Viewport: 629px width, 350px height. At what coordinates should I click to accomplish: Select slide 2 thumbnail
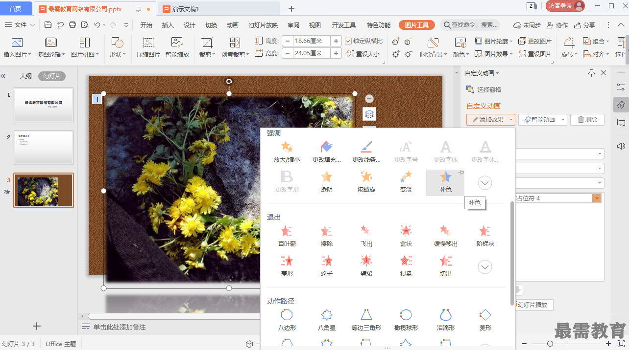click(x=44, y=148)
